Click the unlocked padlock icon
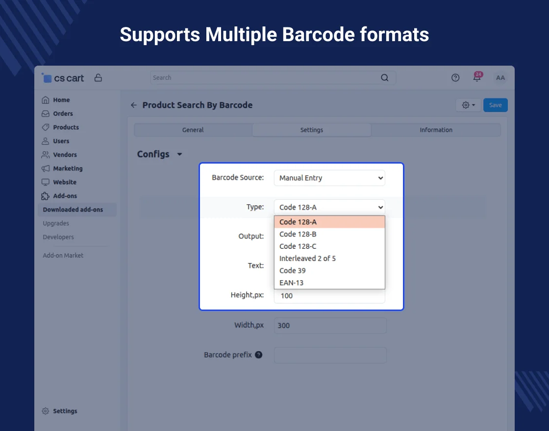549x431 pixels. pos(98,78)
